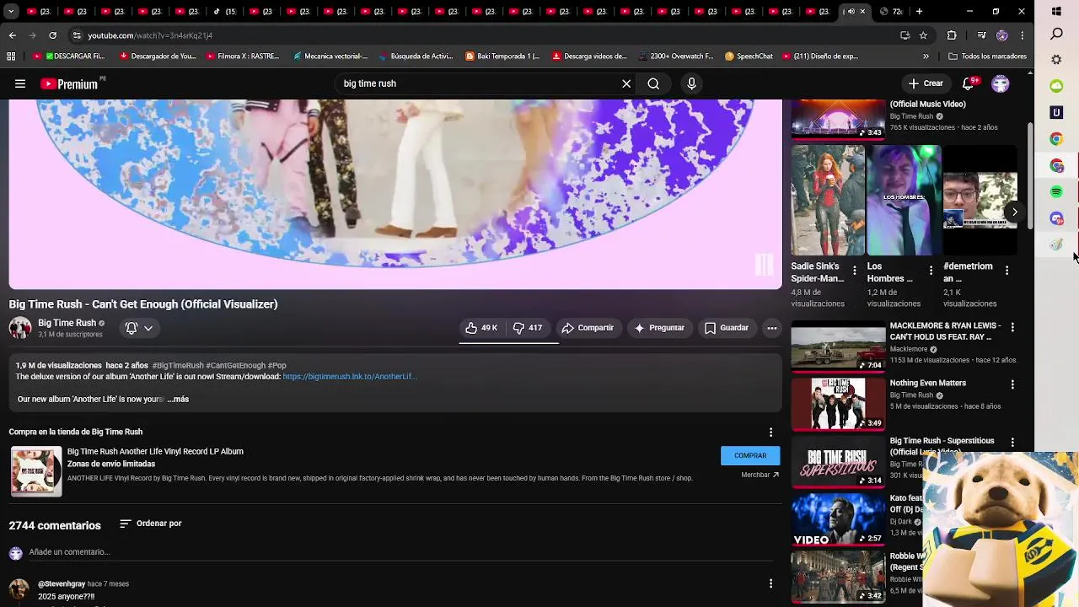Open Sadie Sink's Spider-Man short
The width and height of the screenshot is (1079, 607).
click(x=828, y=201)
